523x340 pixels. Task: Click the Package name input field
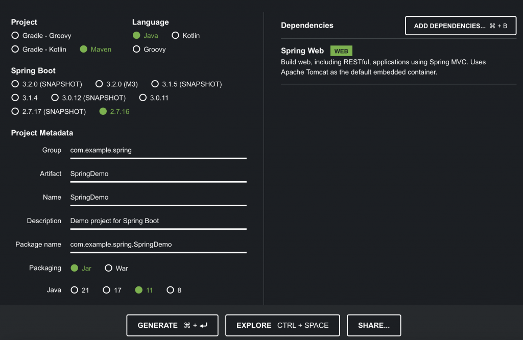(x=158, y=245)
